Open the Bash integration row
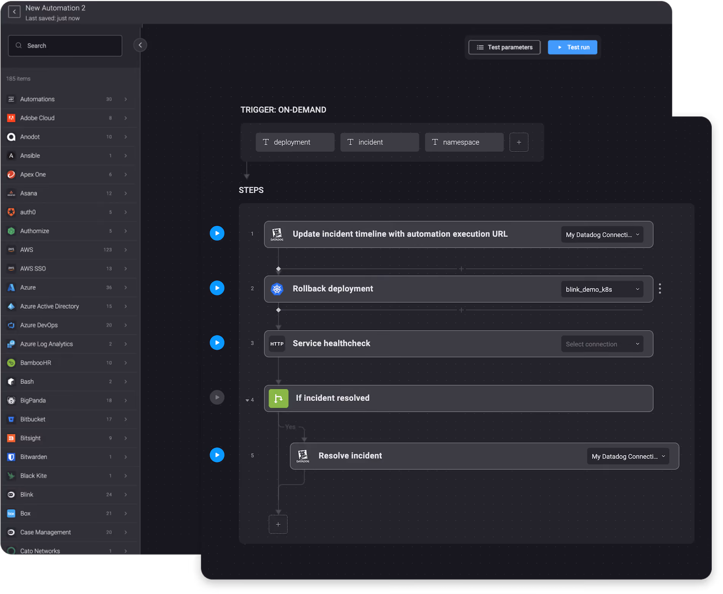The width and height of the screenshot is (723, 594). point(68,382)
